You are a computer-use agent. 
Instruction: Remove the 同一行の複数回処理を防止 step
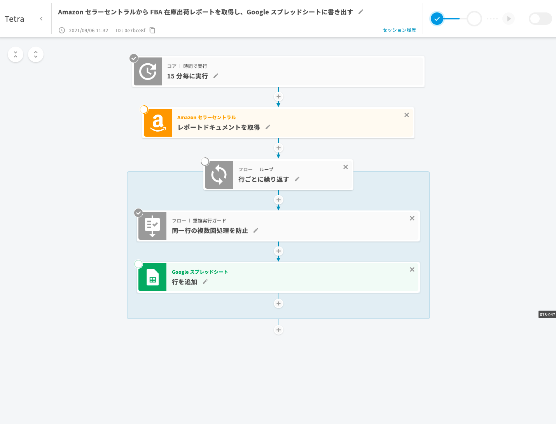click(412, 218)
